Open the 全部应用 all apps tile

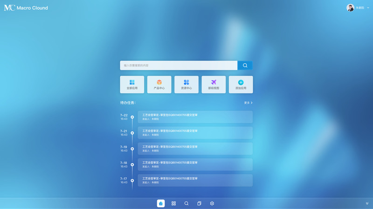pos(132,85)
